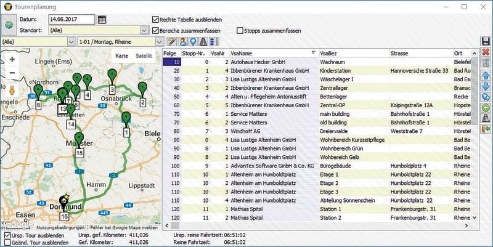
Task: Click map marker number 3
Action: coord(112,81)
